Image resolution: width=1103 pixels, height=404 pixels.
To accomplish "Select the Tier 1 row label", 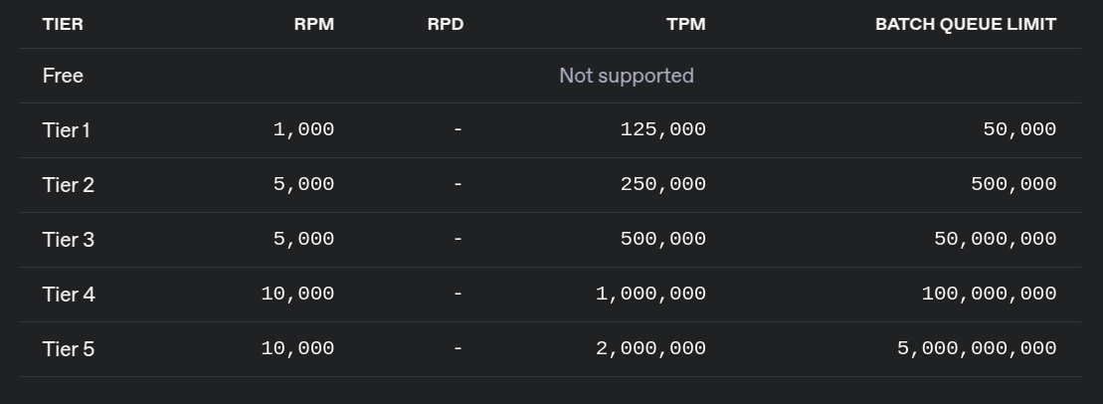I will [x=66, y=130].
